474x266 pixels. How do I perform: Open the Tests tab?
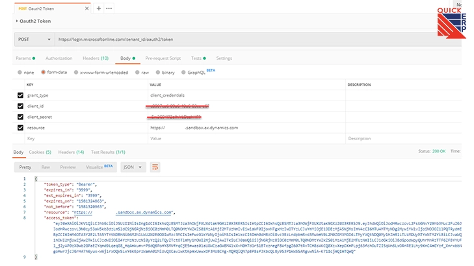click(x=198, y=58)
